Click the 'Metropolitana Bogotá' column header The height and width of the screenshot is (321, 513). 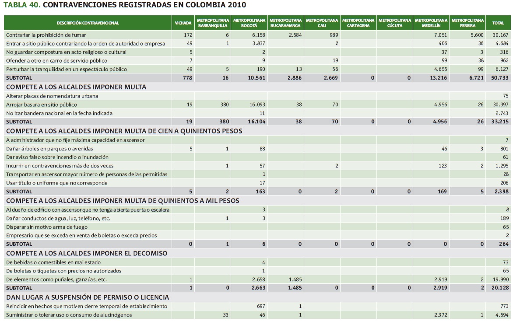tap(249, 23)
